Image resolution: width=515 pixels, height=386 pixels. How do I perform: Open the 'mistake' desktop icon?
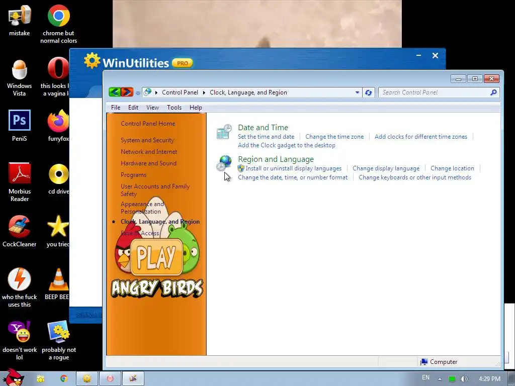(20, 16)
